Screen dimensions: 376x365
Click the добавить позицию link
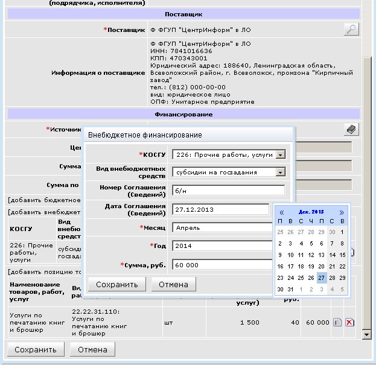point(45,272)
